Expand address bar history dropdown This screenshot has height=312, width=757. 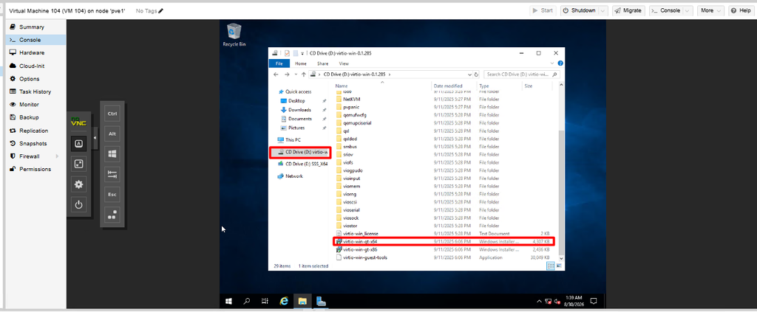[469, 74]
